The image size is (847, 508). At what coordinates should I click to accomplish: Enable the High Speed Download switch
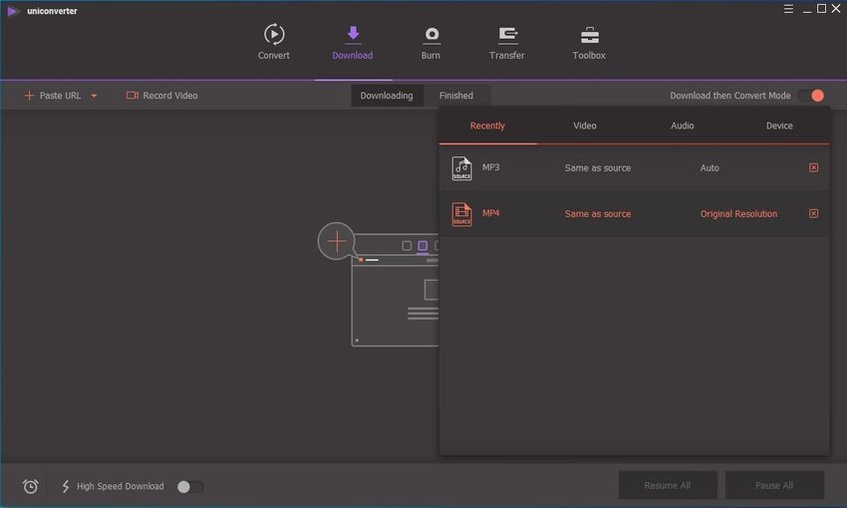pos(189,486)
